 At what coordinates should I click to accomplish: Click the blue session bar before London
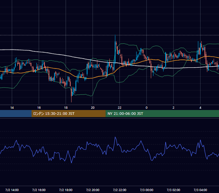pos(16,114)
